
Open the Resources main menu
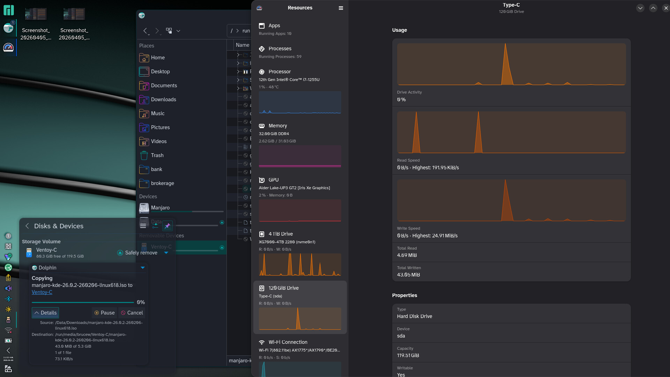[x=341, y=8]
